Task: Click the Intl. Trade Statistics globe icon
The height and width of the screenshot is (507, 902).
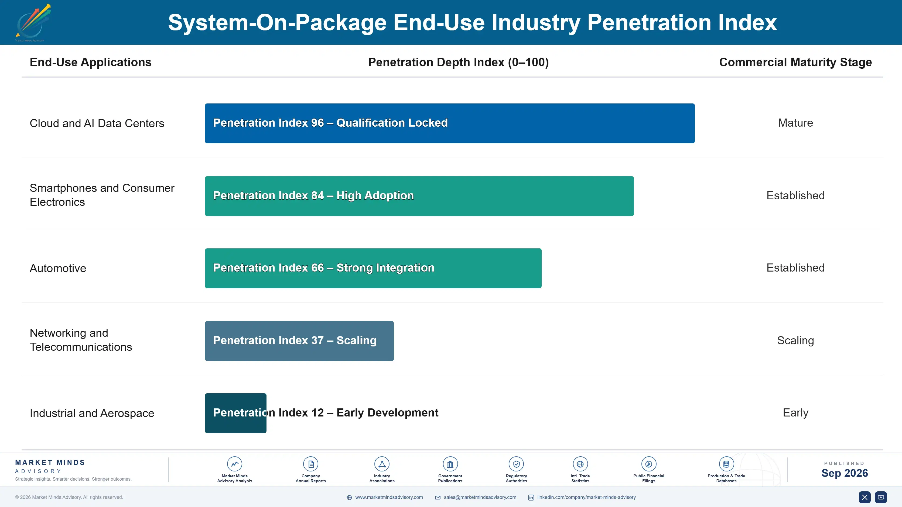Action: point(580,464)
